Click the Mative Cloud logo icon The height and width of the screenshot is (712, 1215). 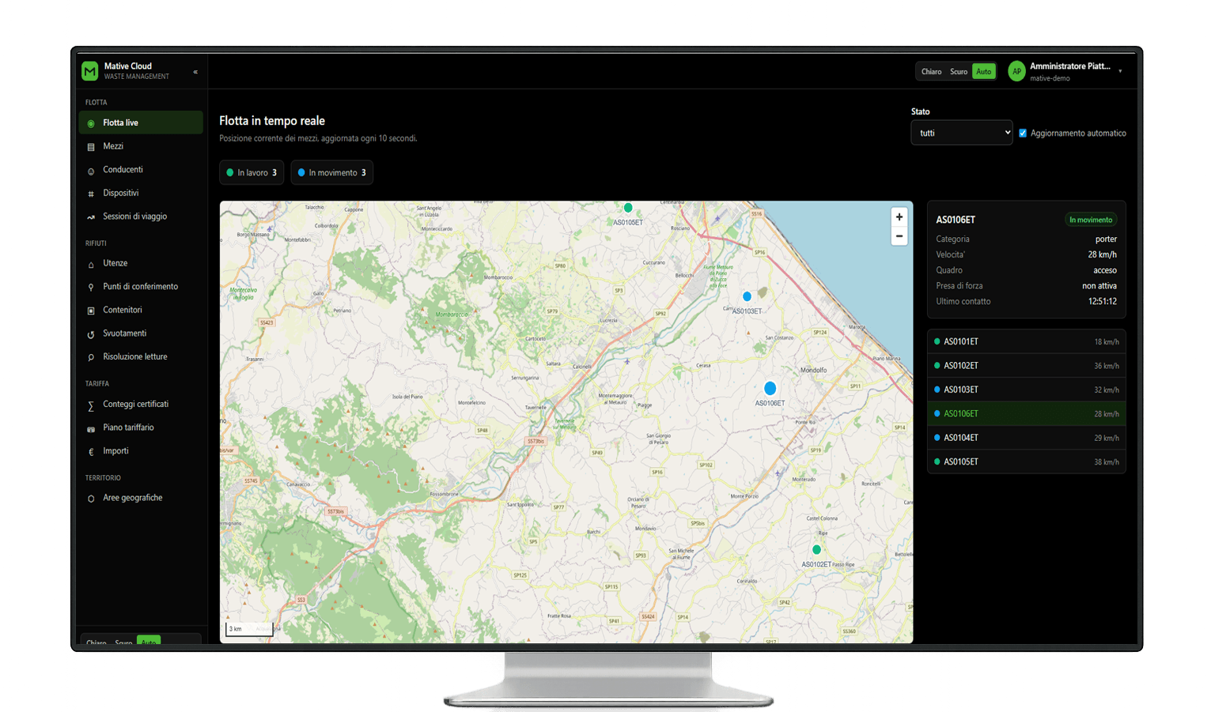click(x=90, y=71)
